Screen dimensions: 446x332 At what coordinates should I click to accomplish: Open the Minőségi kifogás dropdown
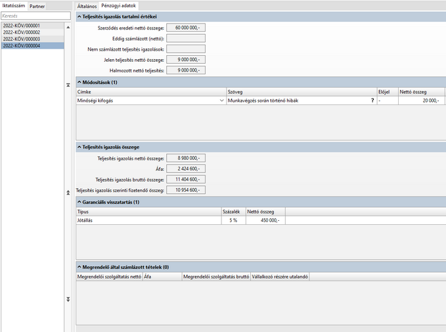click(x=221, y=101)
